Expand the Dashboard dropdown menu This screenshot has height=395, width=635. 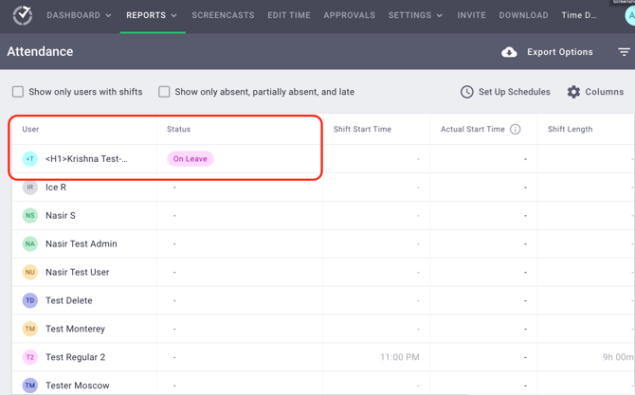click(x=79, y=15)
